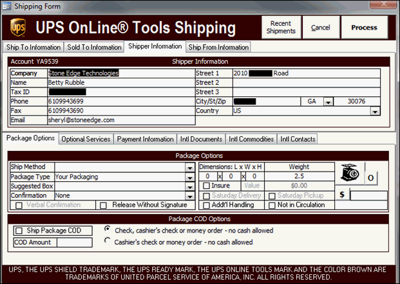Click the rate field next to dollar button
Image resolution: width=400 pixels, height=284 pixels.
369,195
